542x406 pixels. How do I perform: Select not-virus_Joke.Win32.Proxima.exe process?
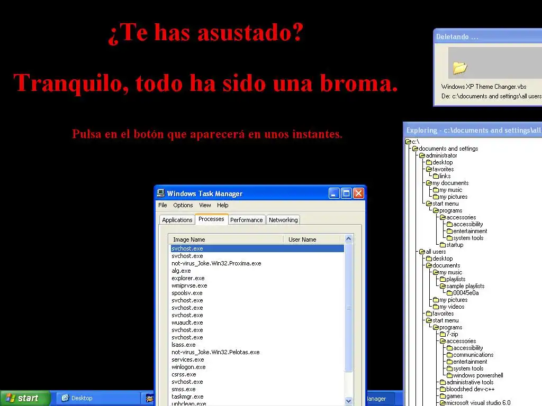(257, 263)
